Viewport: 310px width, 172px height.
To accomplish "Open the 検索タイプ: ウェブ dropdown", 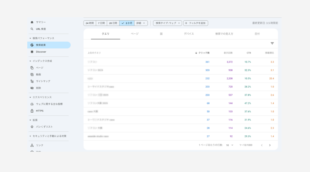I will 167,23.
